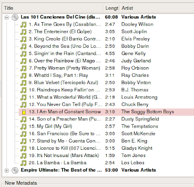Image resolution: width=194 pixels, height=187 pixels.
Task: Click the note icon beside Blue Velvet
Action: (23, 83)
